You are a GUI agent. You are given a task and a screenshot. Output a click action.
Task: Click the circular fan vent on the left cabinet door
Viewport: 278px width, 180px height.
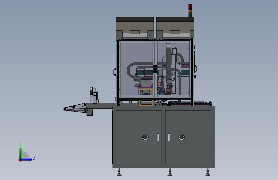coord(145,137)
